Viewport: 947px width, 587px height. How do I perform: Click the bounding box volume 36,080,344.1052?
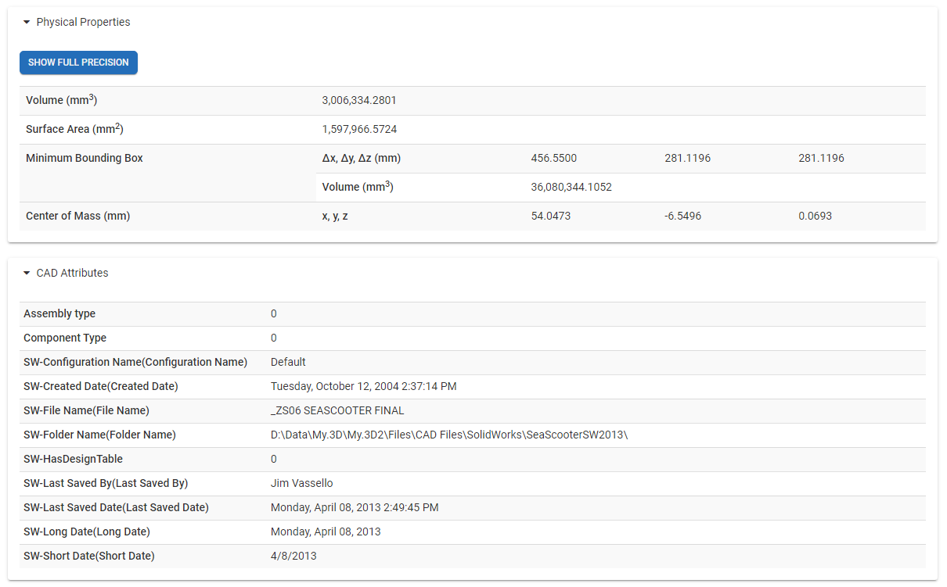571,188
